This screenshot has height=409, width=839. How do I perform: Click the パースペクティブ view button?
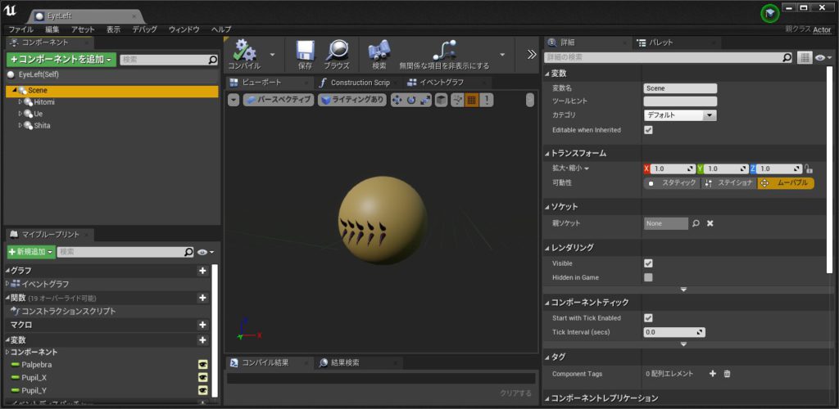[279, 100]
